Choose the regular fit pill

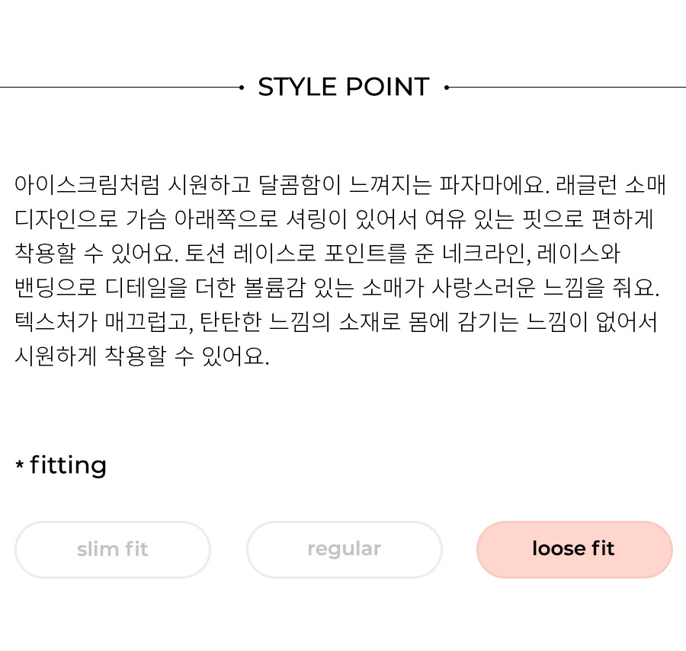(345, 549)
